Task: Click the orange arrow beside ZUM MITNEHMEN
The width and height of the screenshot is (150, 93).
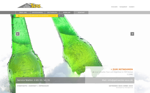Action: pyautogui.click(x=111, y=69)
